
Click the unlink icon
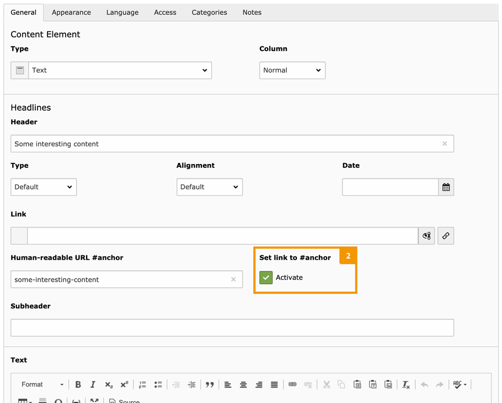click(x=308, y=384)
